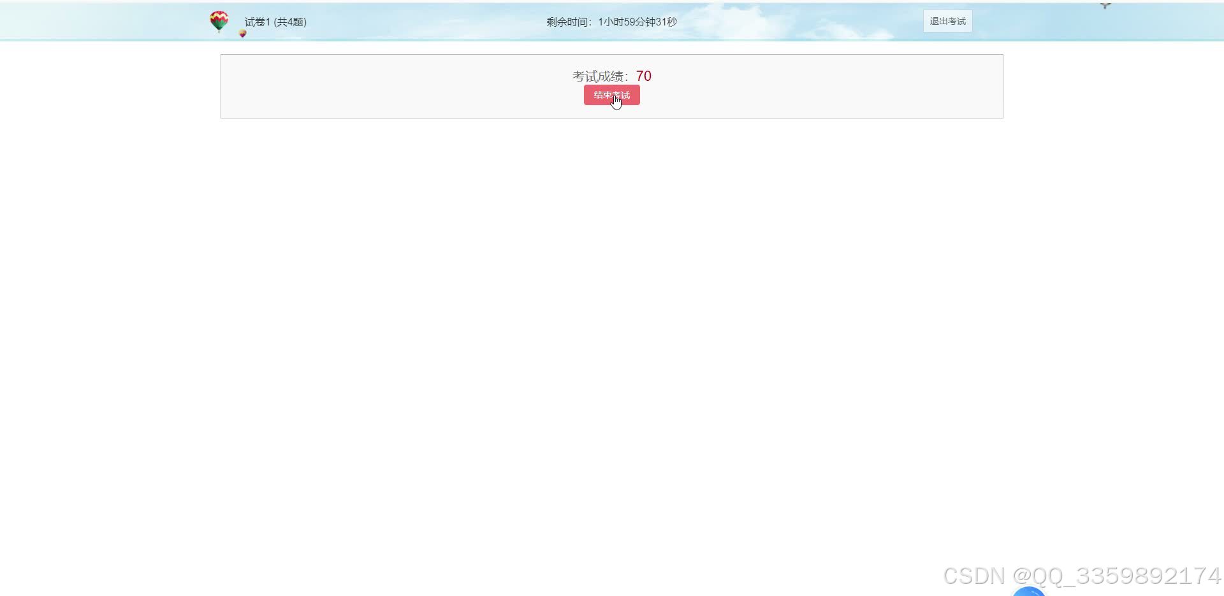Click the blue floating circle icon at the bottom right
This screenshot has width=1224, height=596.
1029,592
